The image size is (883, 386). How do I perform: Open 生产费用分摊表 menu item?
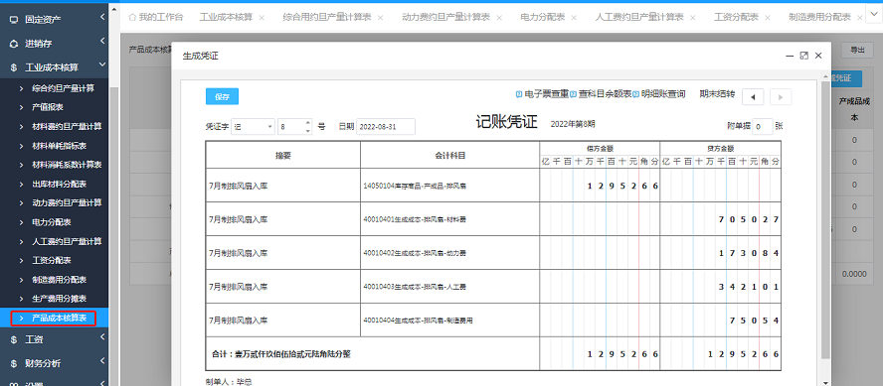tap(59, 299)
